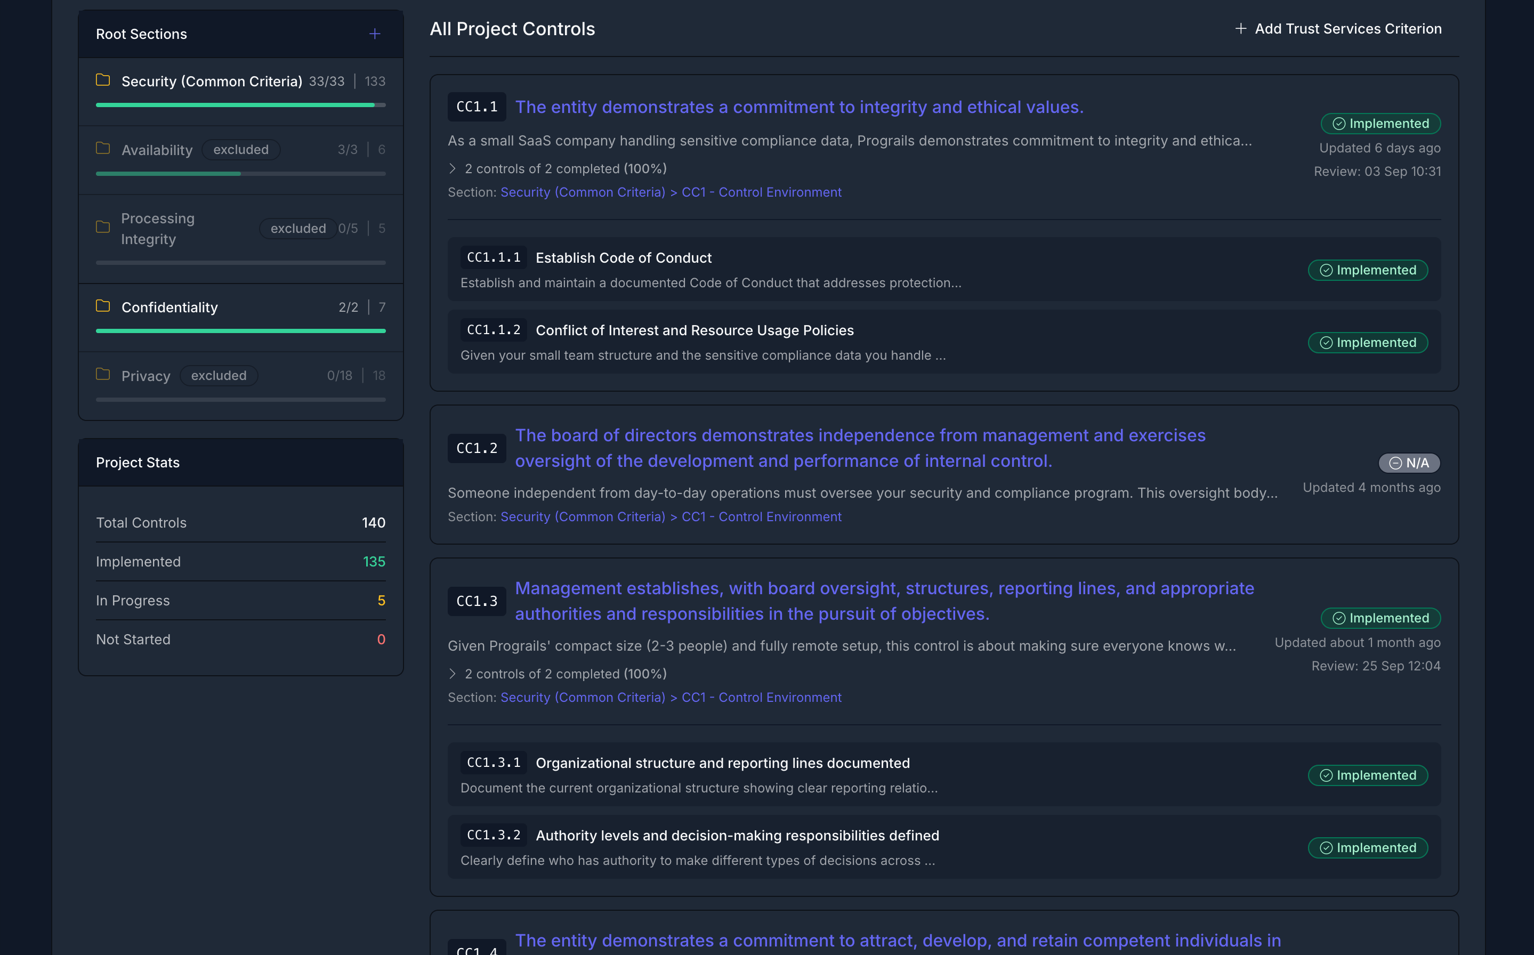The height and width of the screenshot is (955, 1534).
Task: Click the Processing Integrity progress bar
Action: click(240, 262)
